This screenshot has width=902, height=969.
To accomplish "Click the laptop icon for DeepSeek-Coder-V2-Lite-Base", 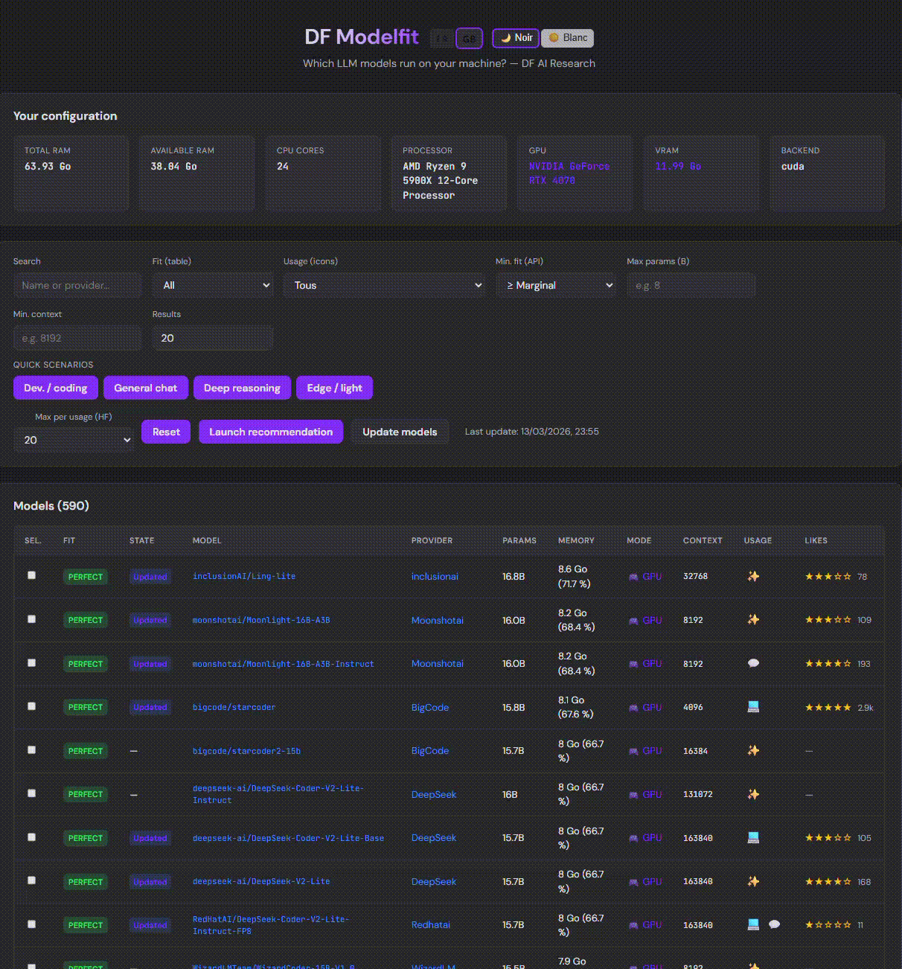I will pyautogui.click(x=753, y=838).
